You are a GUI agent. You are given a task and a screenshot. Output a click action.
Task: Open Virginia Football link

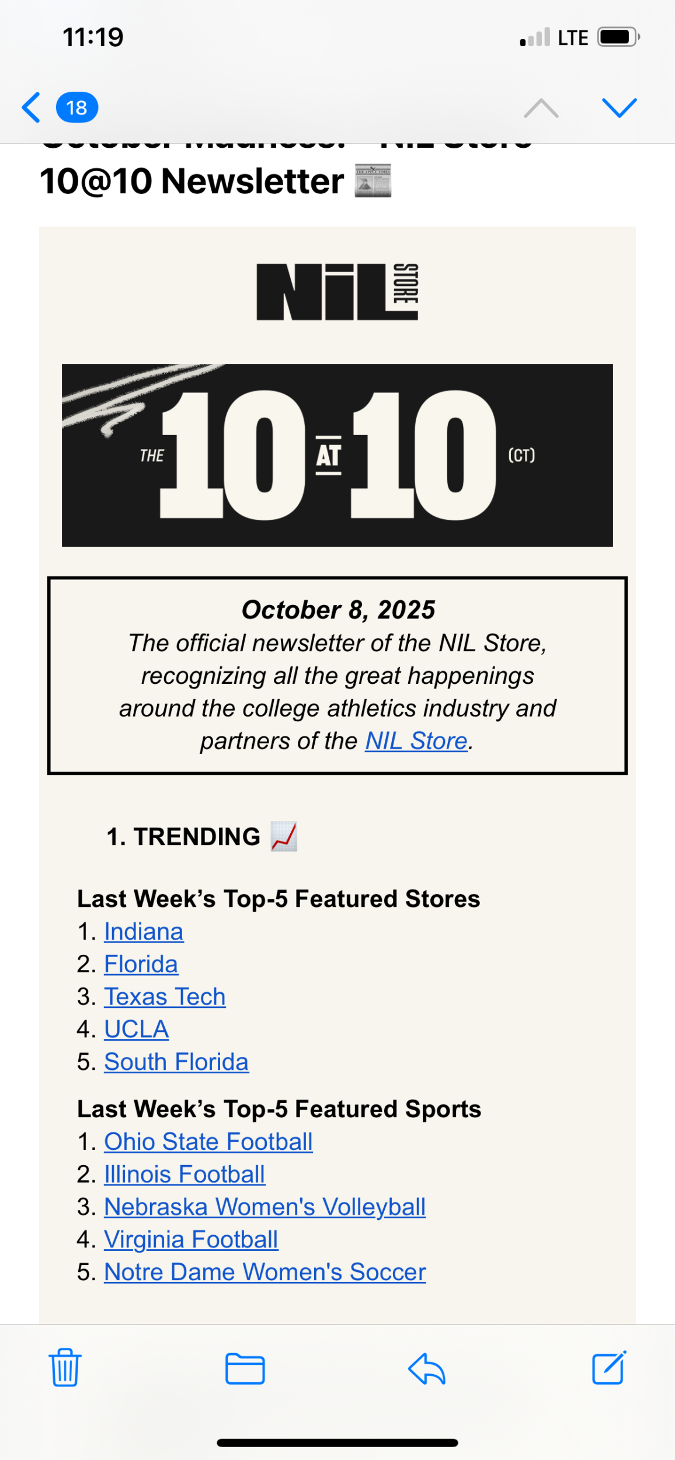191,1239
